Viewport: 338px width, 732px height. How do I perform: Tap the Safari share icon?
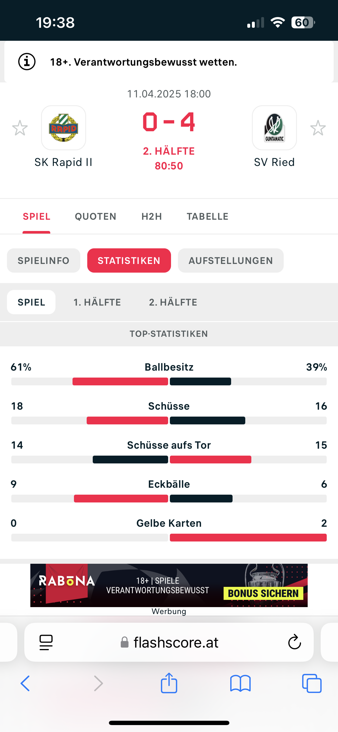click(x=169, y=683)
